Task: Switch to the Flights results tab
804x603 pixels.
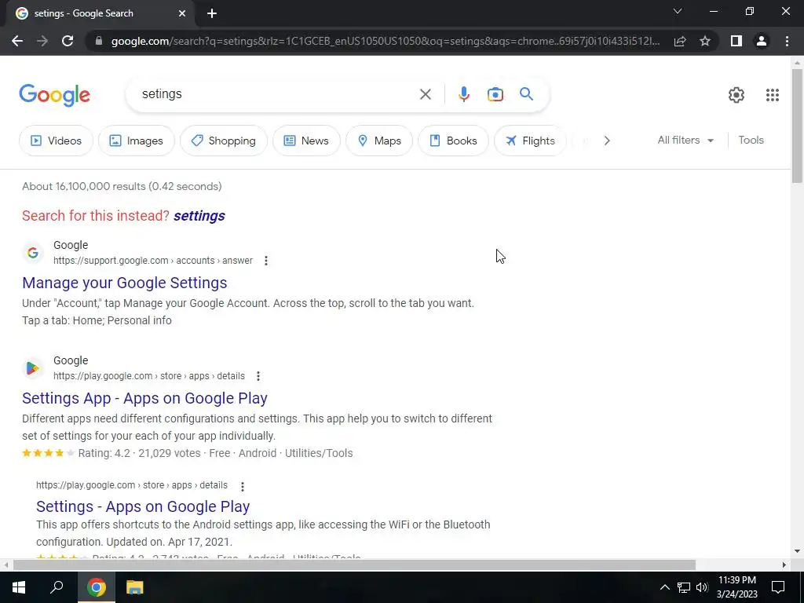Action: [530, 141]
